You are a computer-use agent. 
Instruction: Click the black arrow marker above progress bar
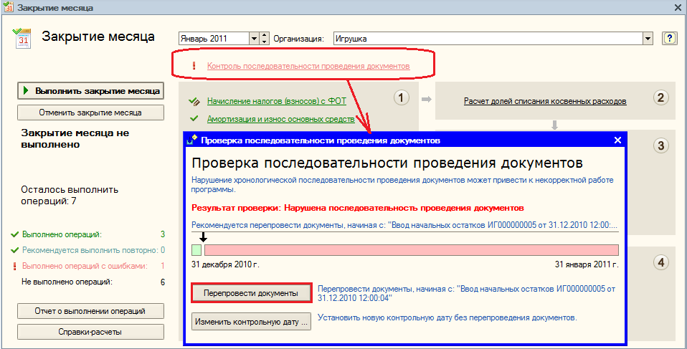pos(203,237)
